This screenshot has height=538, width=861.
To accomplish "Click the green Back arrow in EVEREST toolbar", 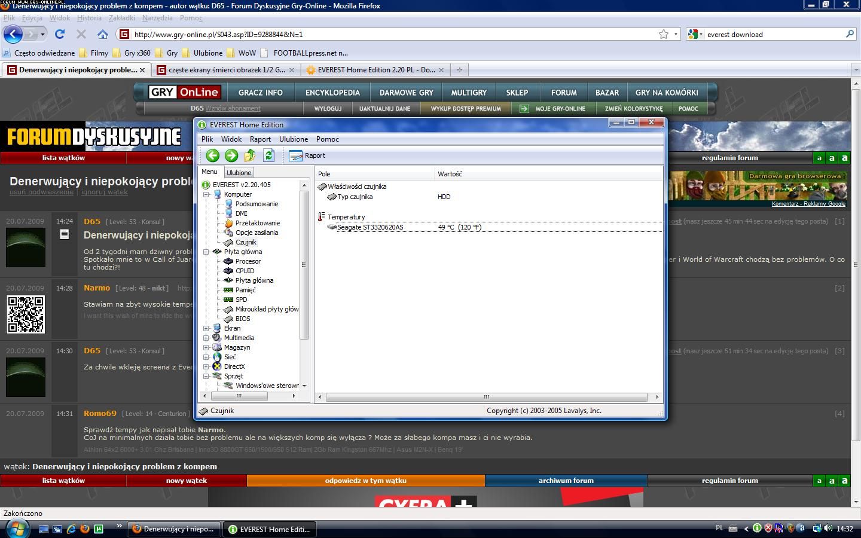I will (212, 155).
